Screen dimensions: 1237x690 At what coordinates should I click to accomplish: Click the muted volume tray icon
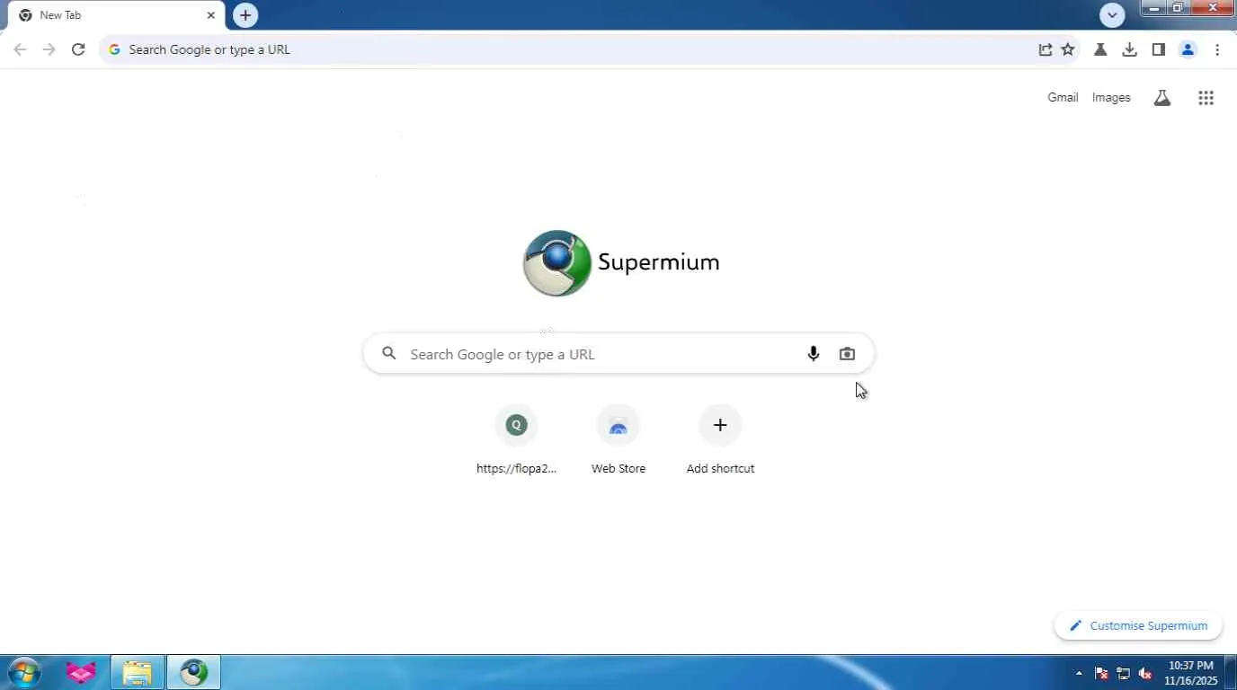pos(1145,673)
